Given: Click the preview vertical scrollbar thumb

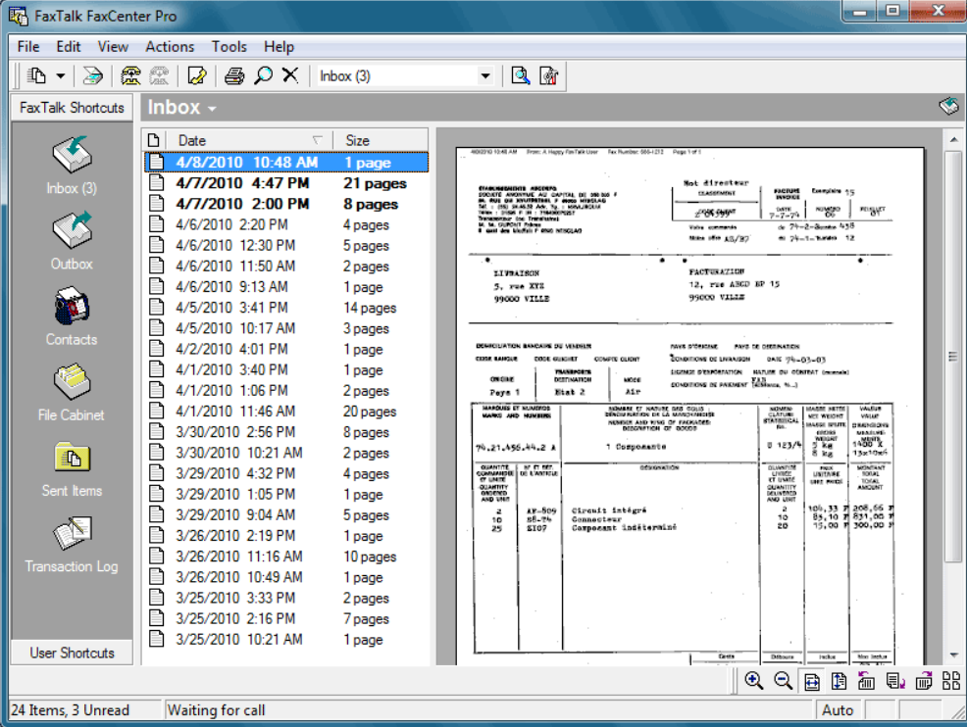Looking at the screenshot, I should (x=954, y=356).
